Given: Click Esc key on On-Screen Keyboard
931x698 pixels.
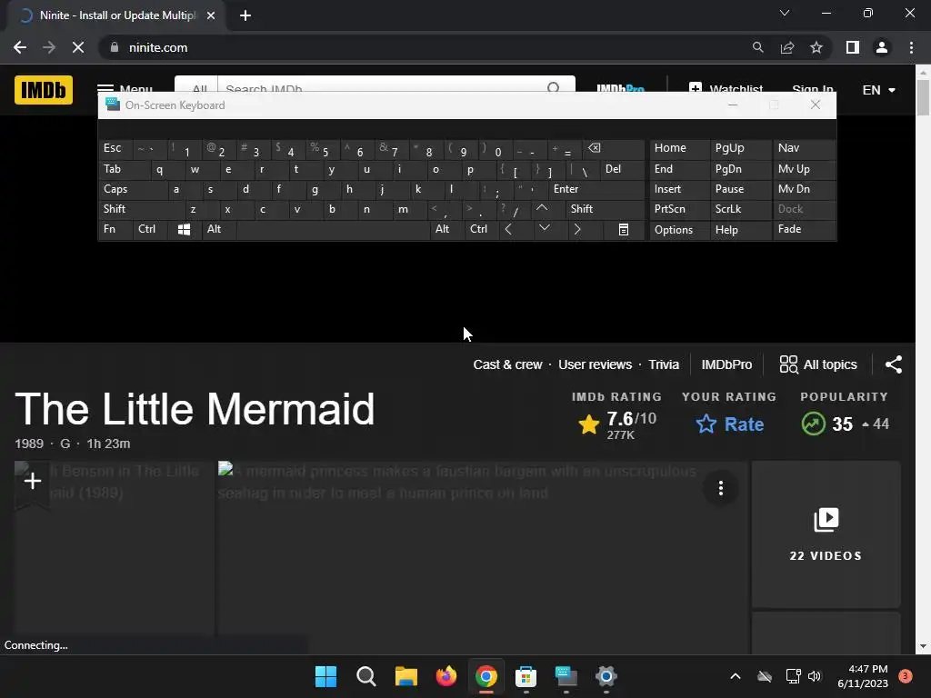Looking at the screenshot, I should click(115, 148).
